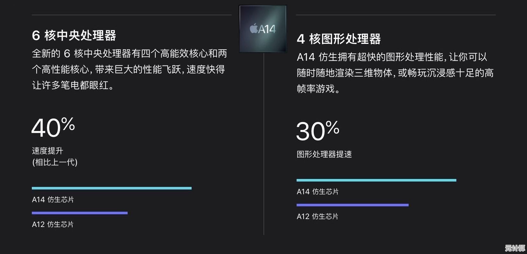Click the CPU paragraph starting with 全新的
527x254 pixels.
129,69
